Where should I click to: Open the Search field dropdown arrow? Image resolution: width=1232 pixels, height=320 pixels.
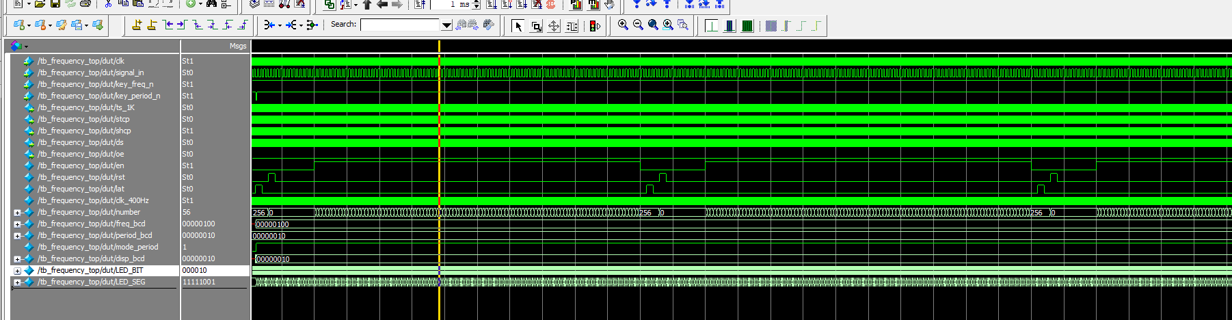446,25
